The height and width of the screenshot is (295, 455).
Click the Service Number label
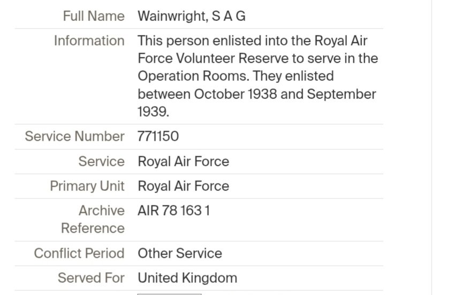pyautogui.click(x=74, y=136)
